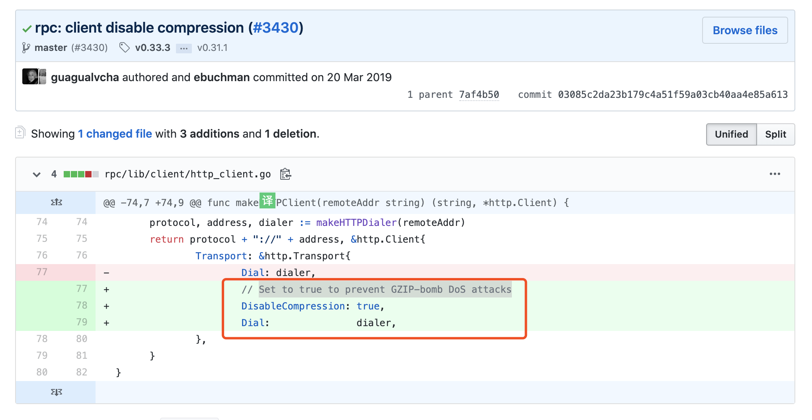Click the file icon beside Showing
Viewport: 812px width, 420px height.
20,132
